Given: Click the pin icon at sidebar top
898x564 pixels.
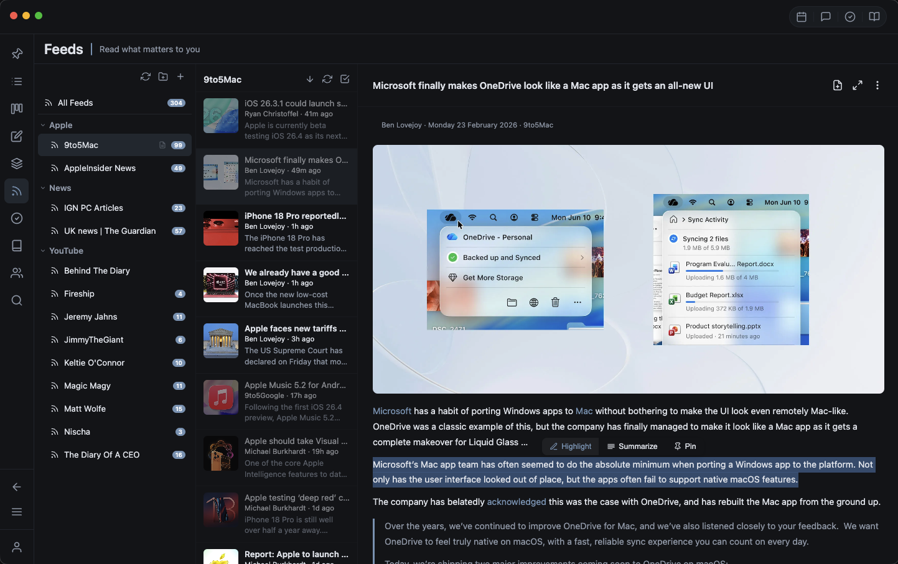Looking at the screenshot, I should coord(16,53).
